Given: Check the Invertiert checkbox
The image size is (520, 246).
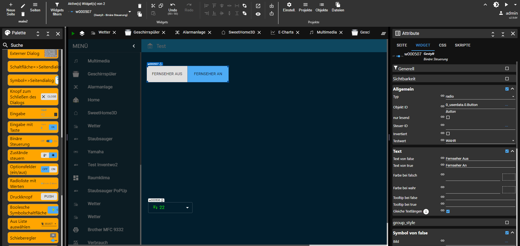Looking at the screenshot, I should point(448,134).
